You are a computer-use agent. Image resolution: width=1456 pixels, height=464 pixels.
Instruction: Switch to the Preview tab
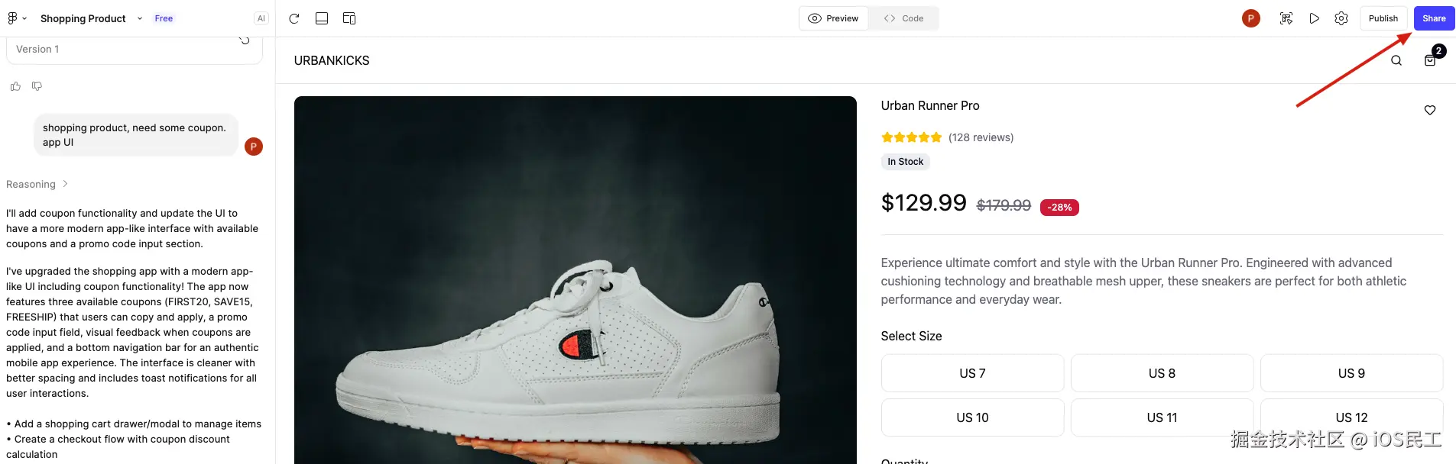[834, 18]
